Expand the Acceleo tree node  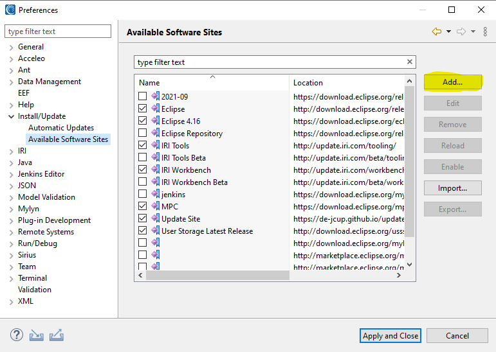pyautogui.click(x=12, y=59)
